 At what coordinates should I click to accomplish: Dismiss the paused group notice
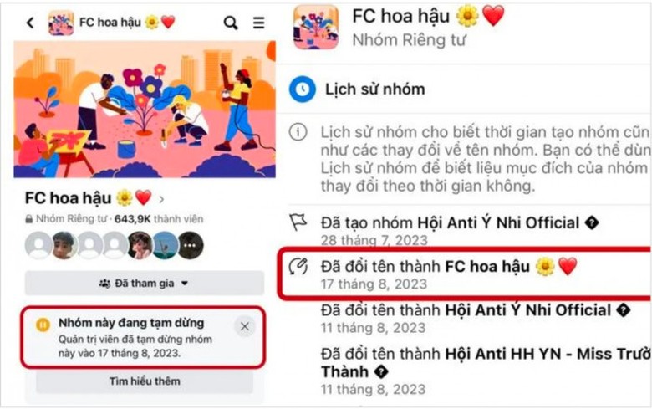pos(244,327)
